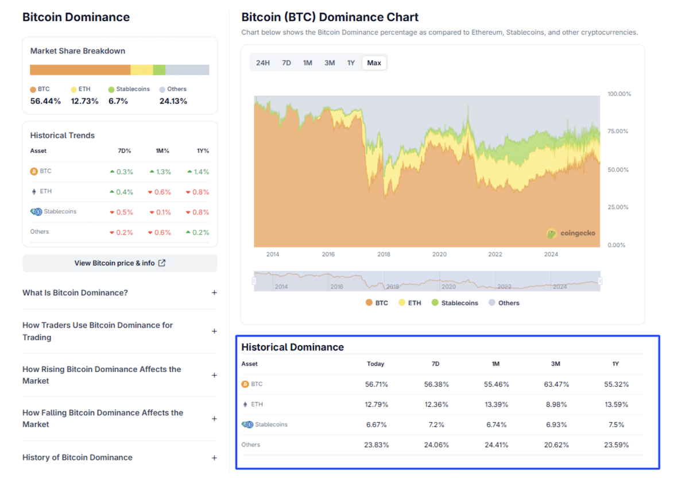This screenshot has height=478, width=689.
Task: Switch to the 7D chart timeframe tab
Action: [286, 63]
